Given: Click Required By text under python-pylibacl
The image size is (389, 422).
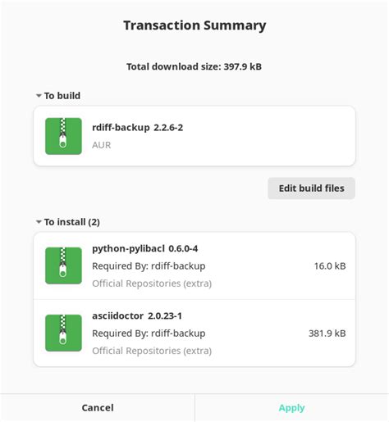Looking at the screenshot, I should (149, 266).
